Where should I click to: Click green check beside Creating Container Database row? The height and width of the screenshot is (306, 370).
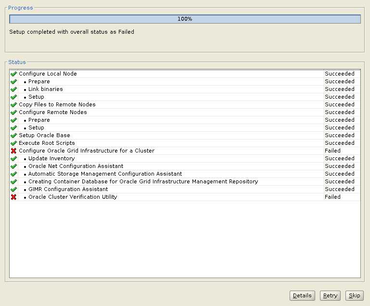pyautogui.click(x=13, y=182)
